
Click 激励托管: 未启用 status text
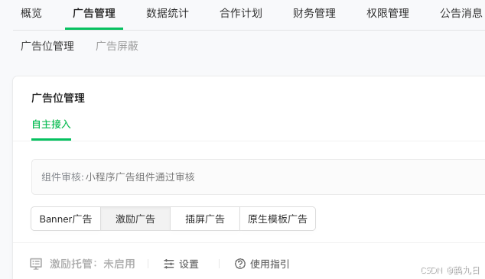pos(92,264)
